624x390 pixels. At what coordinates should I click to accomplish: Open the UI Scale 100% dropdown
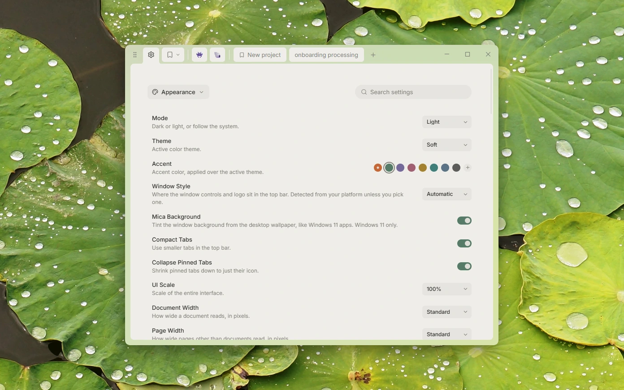(x=447, y=289)
